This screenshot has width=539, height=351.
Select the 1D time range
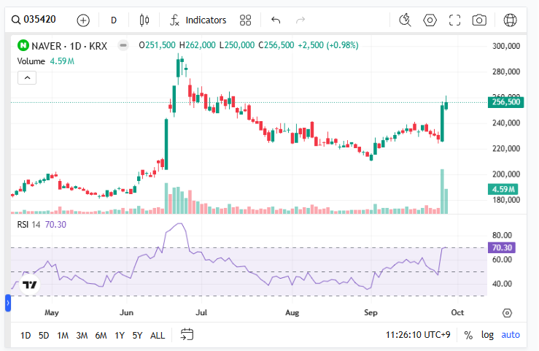tap(26, 335)
